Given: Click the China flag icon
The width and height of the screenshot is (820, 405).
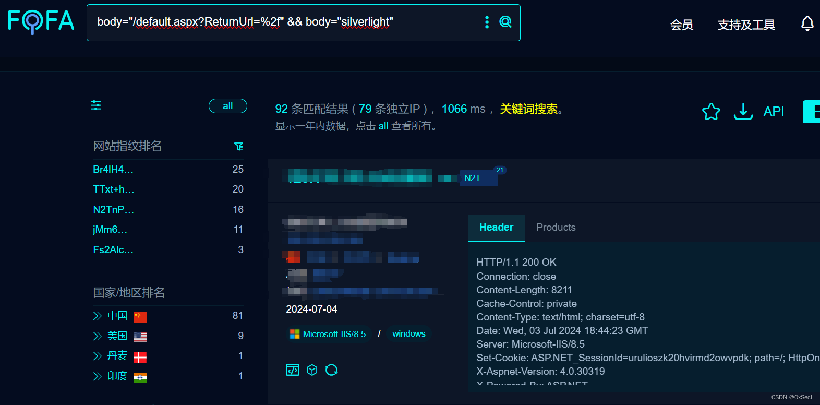Looking at the screenshot, I should point(140,317).
